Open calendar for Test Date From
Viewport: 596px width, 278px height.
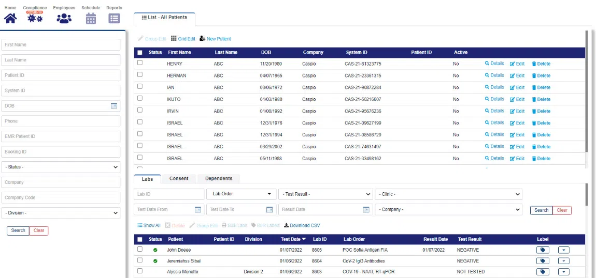[197, 210]
